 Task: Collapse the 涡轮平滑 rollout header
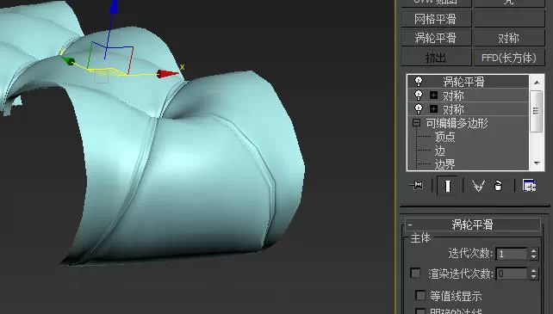tap(472, 225)
